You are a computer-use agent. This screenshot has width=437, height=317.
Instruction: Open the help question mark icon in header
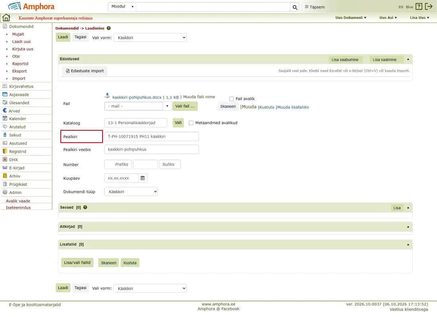[x=419, y=6]
